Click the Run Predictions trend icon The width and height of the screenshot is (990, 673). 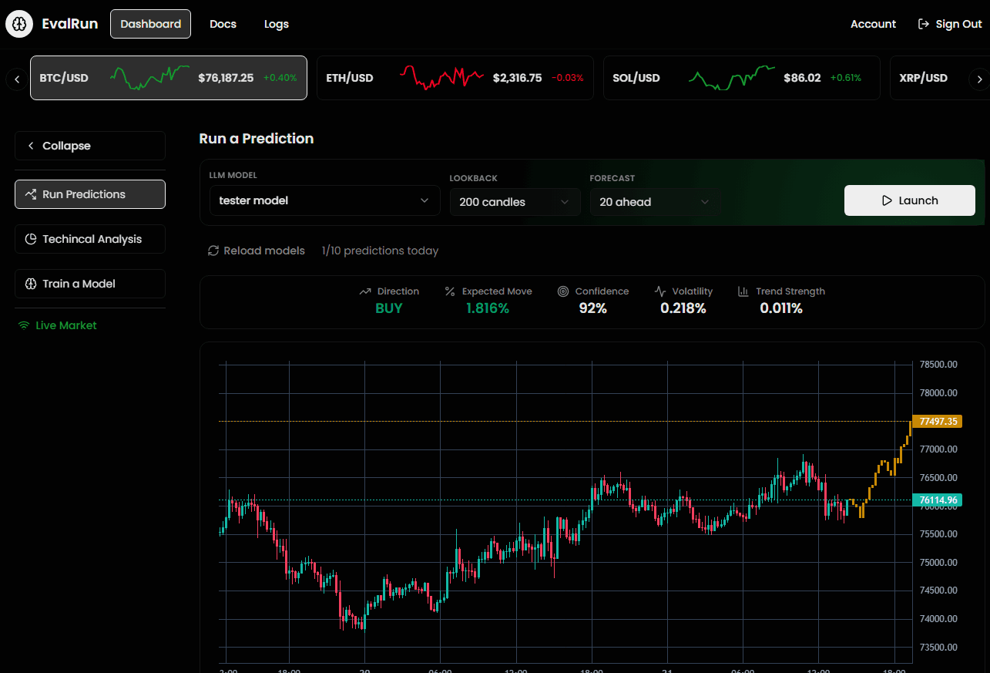(x=31, y=194)
